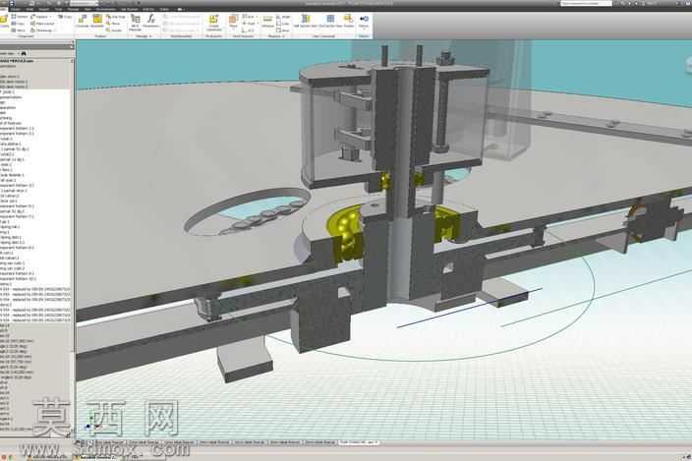692x461 pixels.
Task: Click the Create Substitutes tool
Action: point(213,22)
